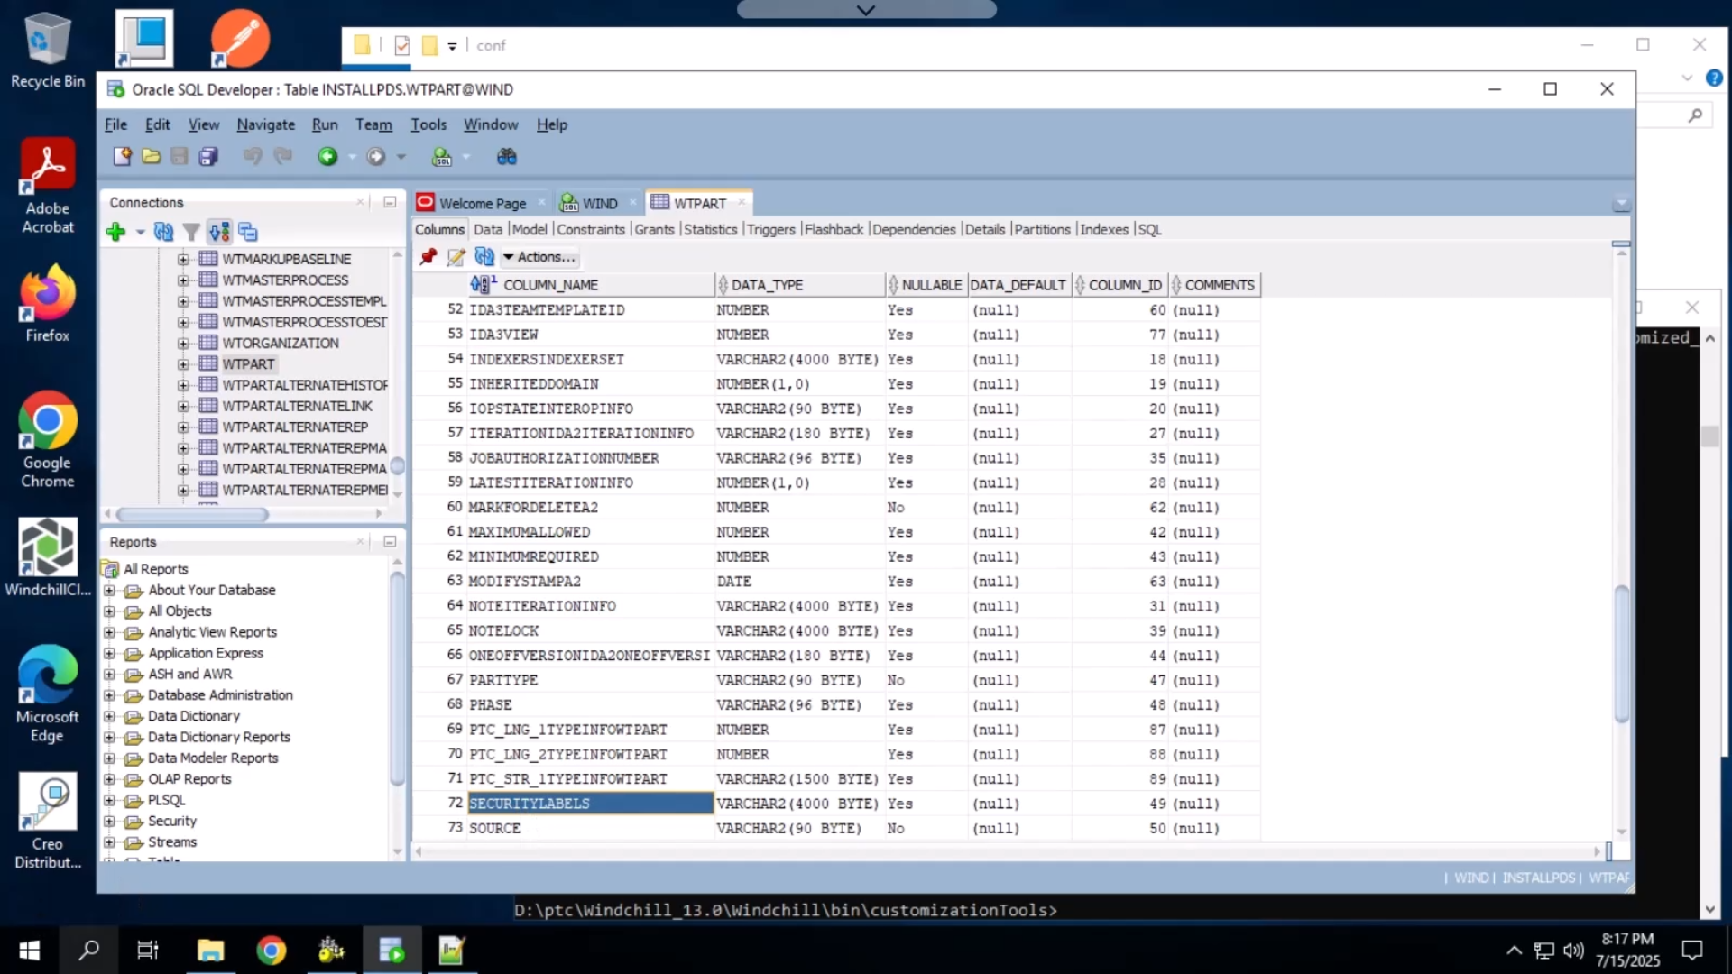The image size is (1732, 974).
Task: Click the New file toolbar icon
Action: tap(122, 157)
